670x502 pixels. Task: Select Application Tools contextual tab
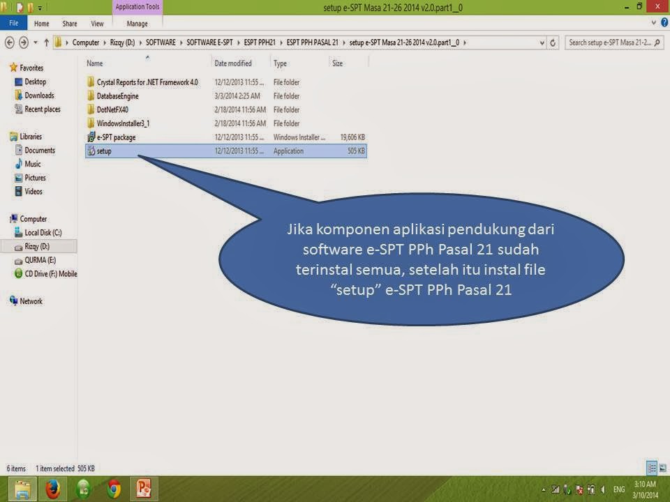[x=137, y=7]
